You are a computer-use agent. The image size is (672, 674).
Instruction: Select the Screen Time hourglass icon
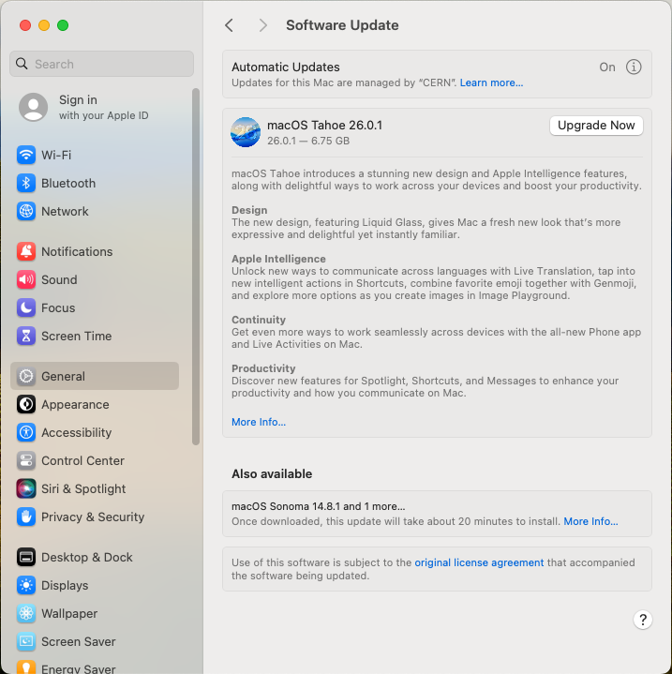tap(26, 336)
